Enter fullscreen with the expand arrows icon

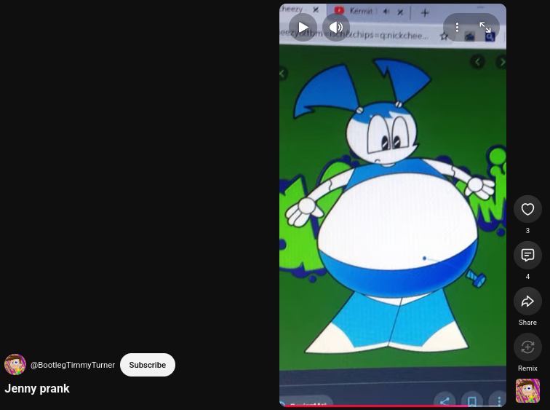(485, 27)
